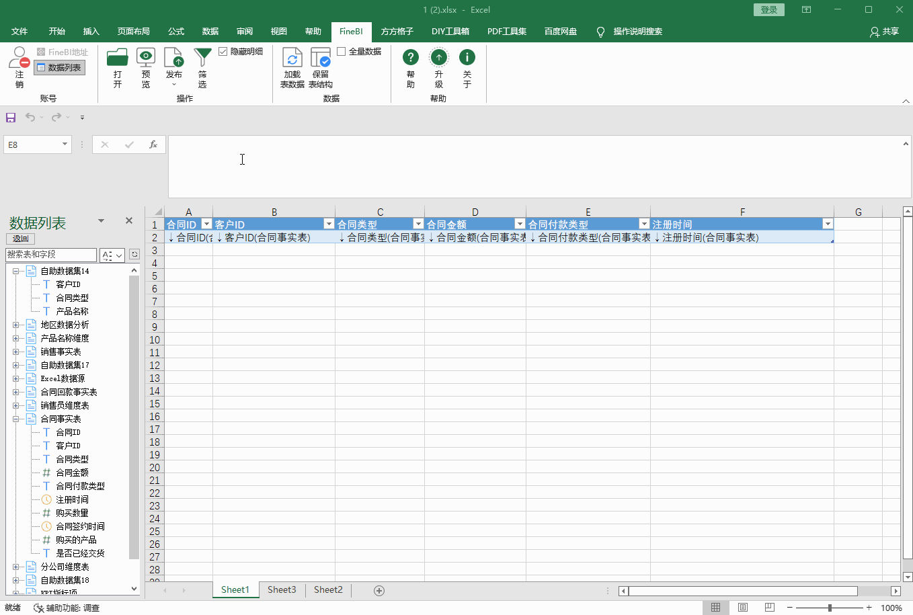Collapse the 合同事实表 tree node
Image resolution: width=913 pixels, height=615 pixels.
[15, 419]
